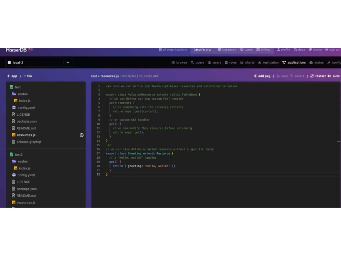This screenshot has width=341, height=256.
Task: Open schema.graphql in test app
Action: pyautogui.click(x=26, y=142)
